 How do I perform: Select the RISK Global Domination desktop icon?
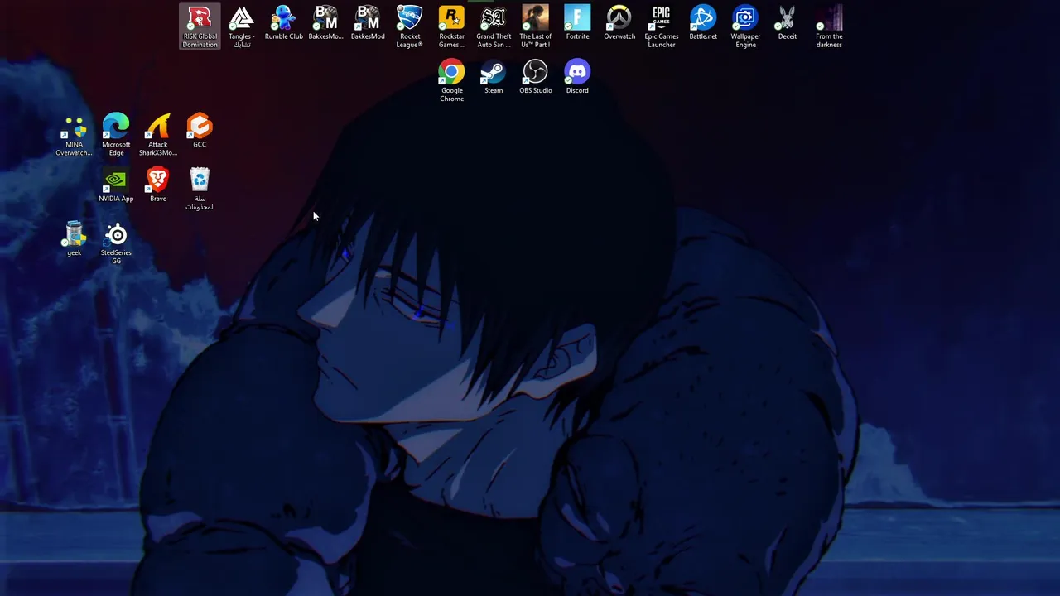(x=200, y=26)
